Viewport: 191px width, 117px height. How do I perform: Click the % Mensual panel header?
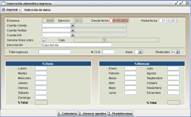(x=142, y=64)
